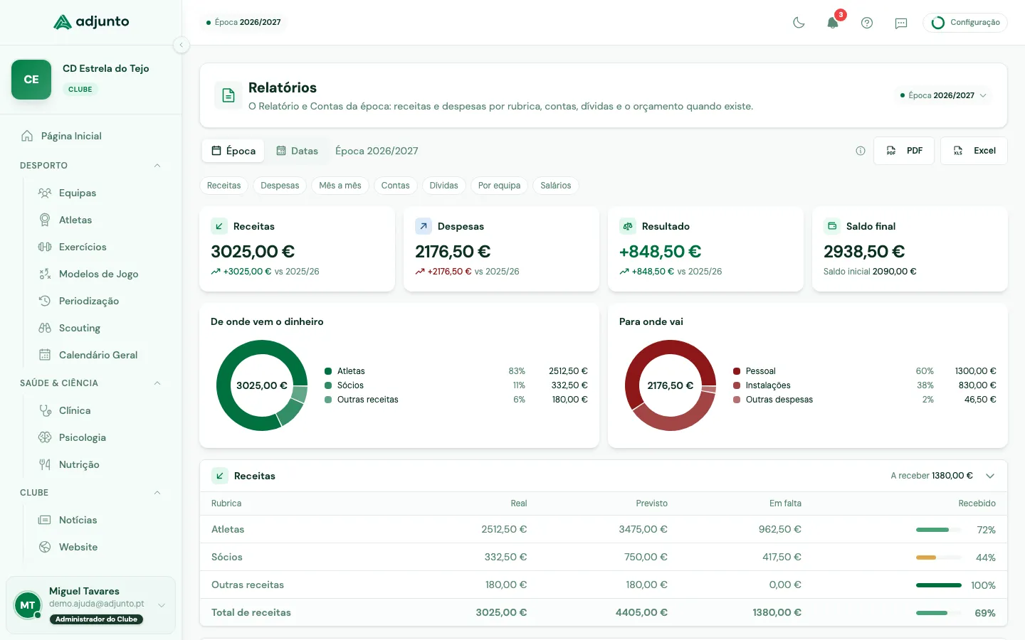Open Psicologia in the sidebar
Screen dimensions: 1025x640
[100, 437]
